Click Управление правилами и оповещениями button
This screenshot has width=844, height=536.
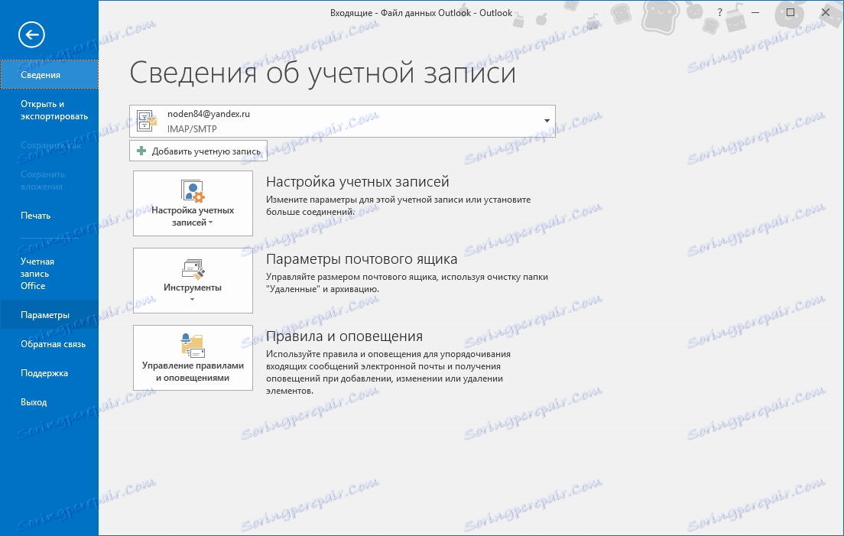193,357
